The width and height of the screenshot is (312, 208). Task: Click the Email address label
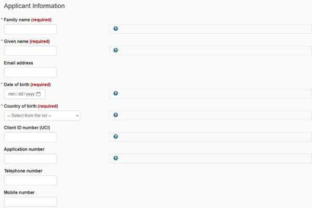point(19,63)
